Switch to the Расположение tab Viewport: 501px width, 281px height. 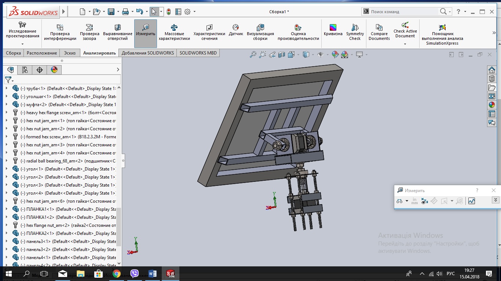42,53
